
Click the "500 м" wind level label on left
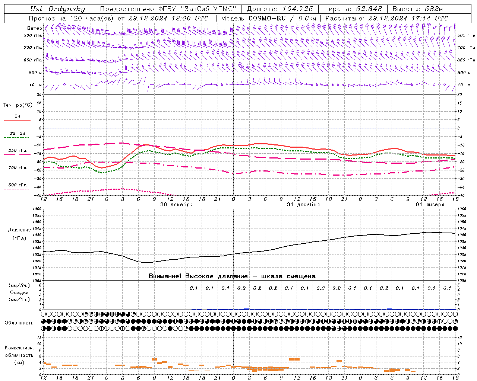coord(36,73)
